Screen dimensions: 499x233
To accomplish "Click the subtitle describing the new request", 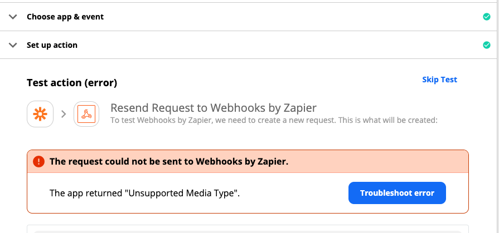I will click(x=274, y=121).
